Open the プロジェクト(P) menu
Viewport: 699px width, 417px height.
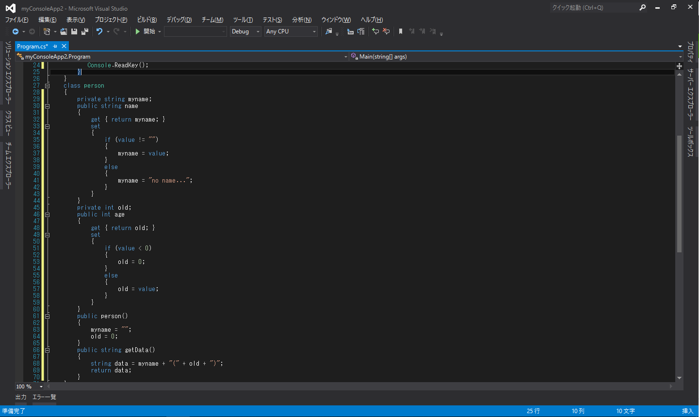point(111,20)
